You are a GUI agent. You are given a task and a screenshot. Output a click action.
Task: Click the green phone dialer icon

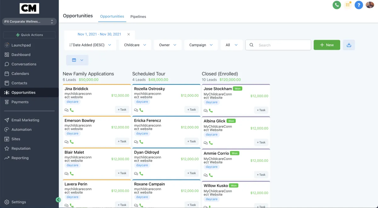coord(337,5)
